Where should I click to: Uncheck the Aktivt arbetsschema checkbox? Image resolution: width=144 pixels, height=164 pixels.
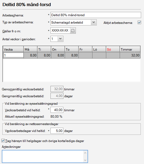[139, 23]
